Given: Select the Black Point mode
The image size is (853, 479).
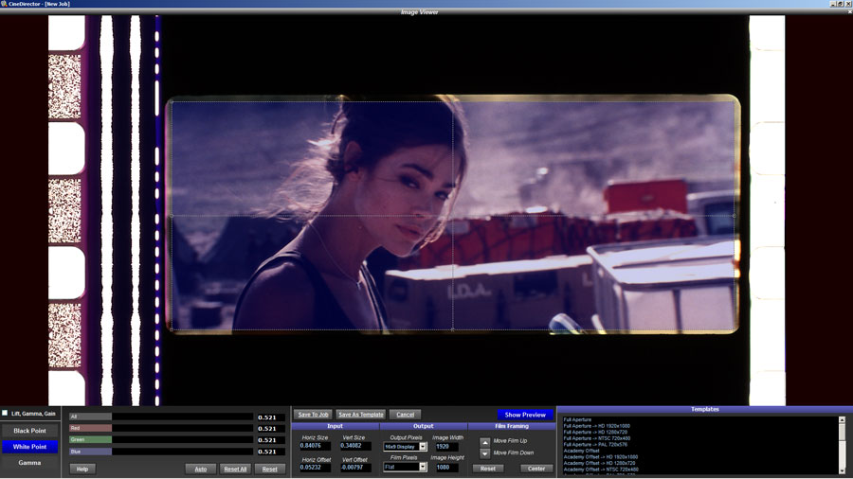Looking at the screenshot, I should (30, 431).
